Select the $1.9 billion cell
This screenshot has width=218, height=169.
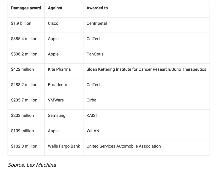tap(21, 23)
